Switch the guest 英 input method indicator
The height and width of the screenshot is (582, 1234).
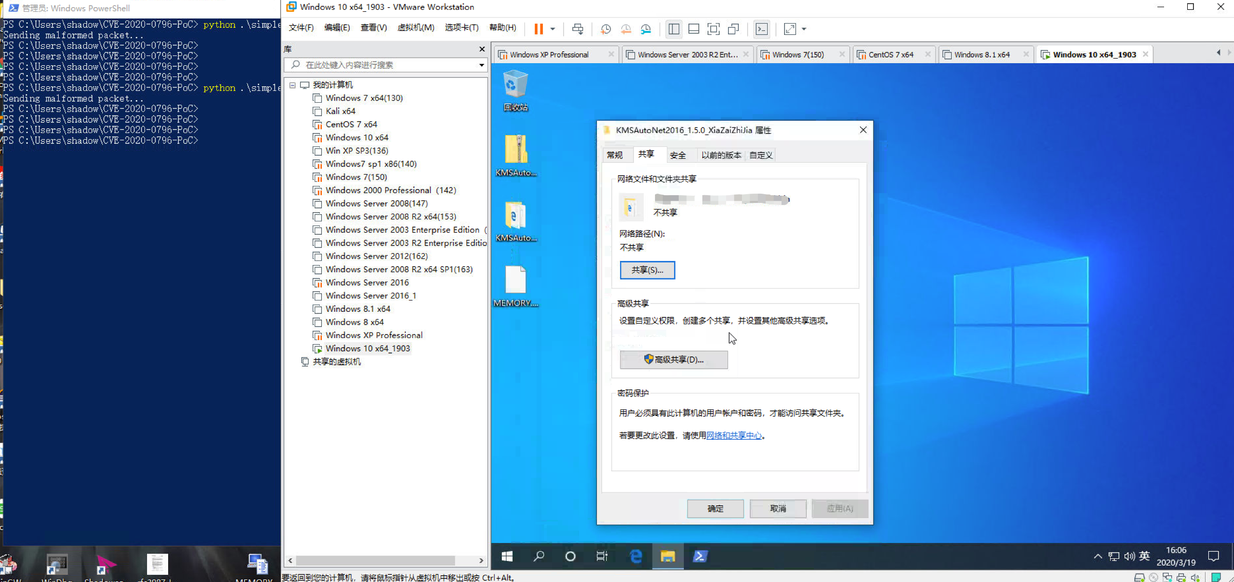click(1145, 556)
